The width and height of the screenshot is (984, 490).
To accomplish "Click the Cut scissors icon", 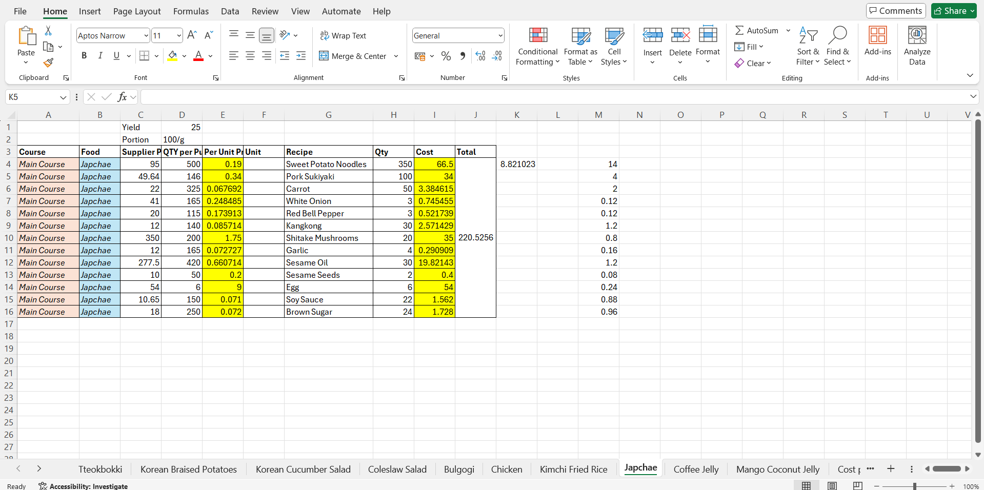I will tap(48, 31).
